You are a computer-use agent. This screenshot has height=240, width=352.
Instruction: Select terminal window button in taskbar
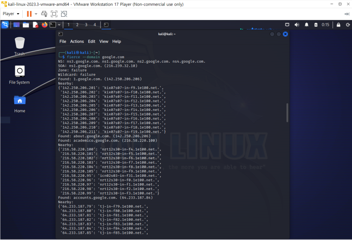point(106,25)
